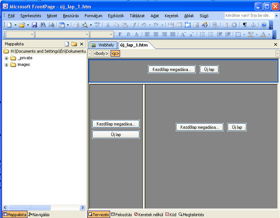The height and width of the screenshot is (218, 280).
Task: Click the Redo arrow icon
Action: pyautogui.click(x=156, y=25)
